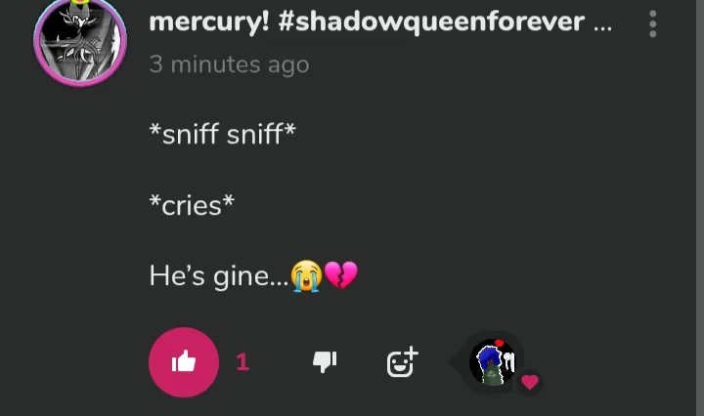Open the three-dot comment options menu

click(653, 23)
